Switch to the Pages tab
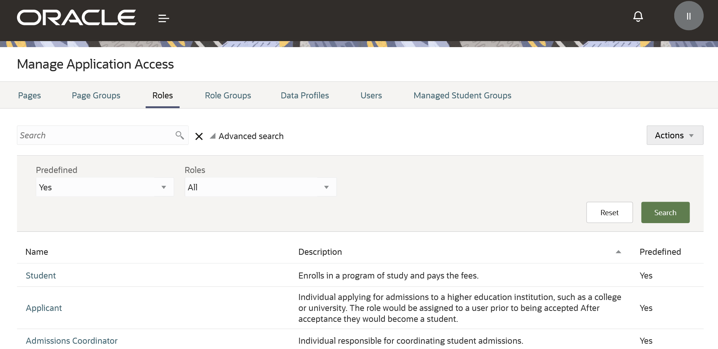 tap(29, 96)
